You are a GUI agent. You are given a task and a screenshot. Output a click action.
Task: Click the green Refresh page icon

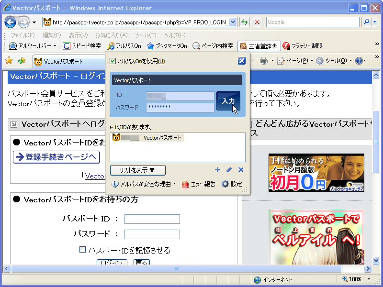click(245, 22)
